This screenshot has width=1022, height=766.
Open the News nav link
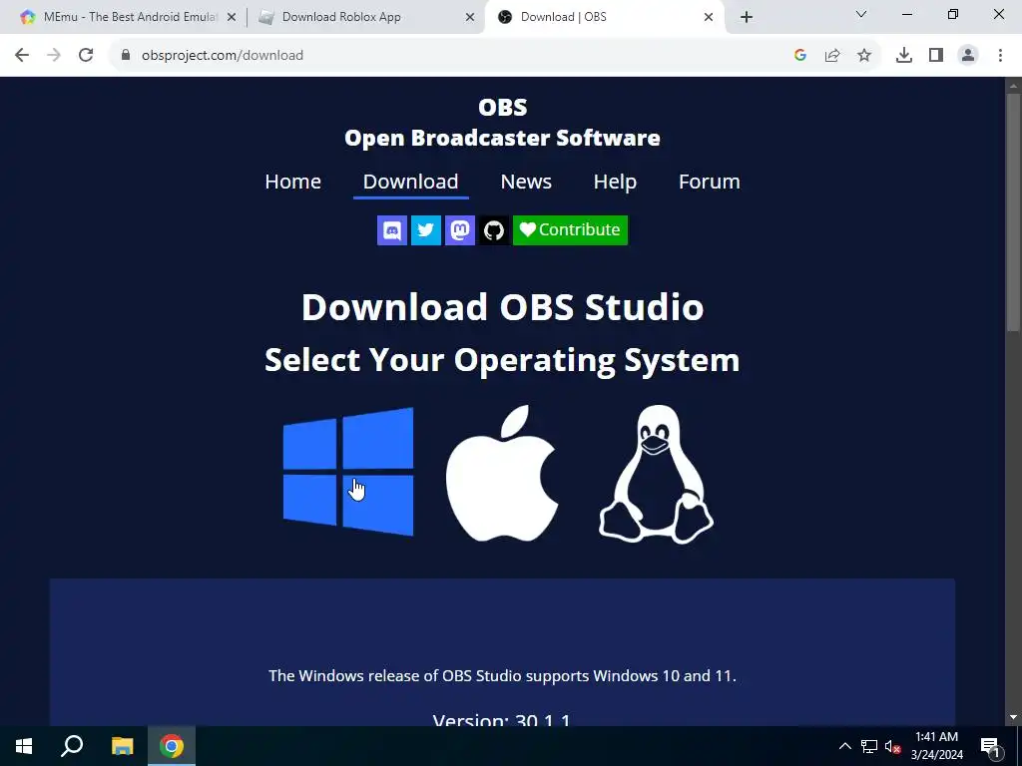(526, 182)
